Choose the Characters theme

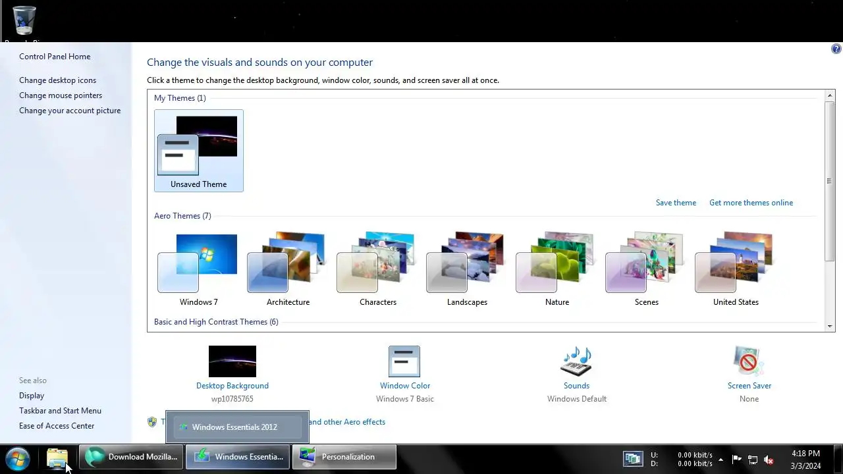coord(378,269)
